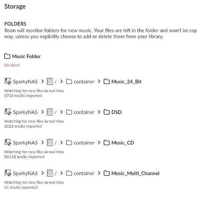Viewport: 197px width, 201px height.
Task: Click chevron before DSD folder
Action: point(99,112)
